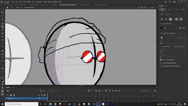The width and height of the screenshot is (188, 106).
Task: Click the Smoothing slider handle
Action: (x=161, y=57)
